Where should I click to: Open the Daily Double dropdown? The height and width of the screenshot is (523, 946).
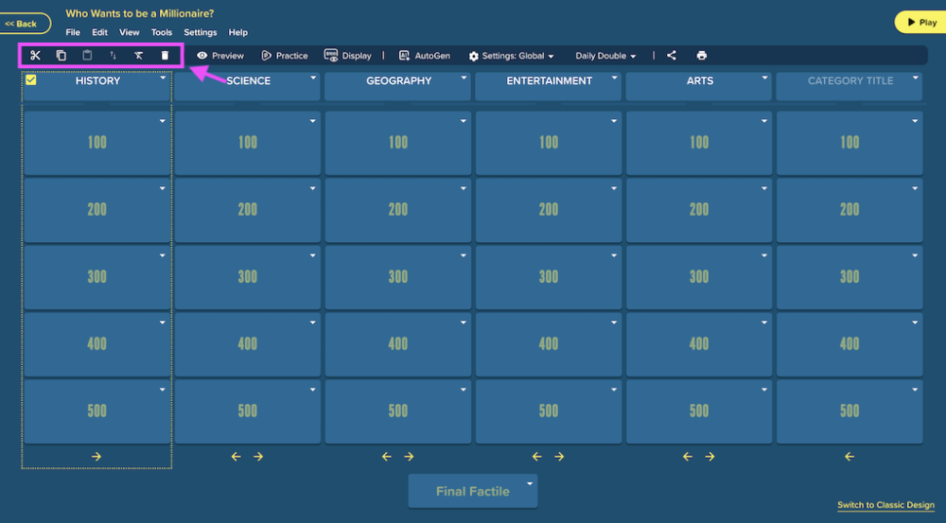[x=605, y=56]
